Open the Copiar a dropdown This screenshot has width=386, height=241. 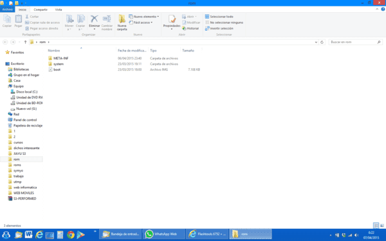click(80, 22)
